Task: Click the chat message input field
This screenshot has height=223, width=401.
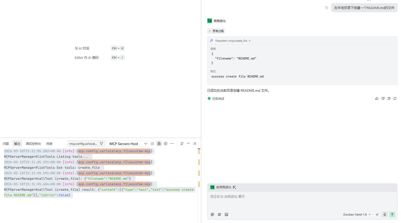Action: point(302,201)
